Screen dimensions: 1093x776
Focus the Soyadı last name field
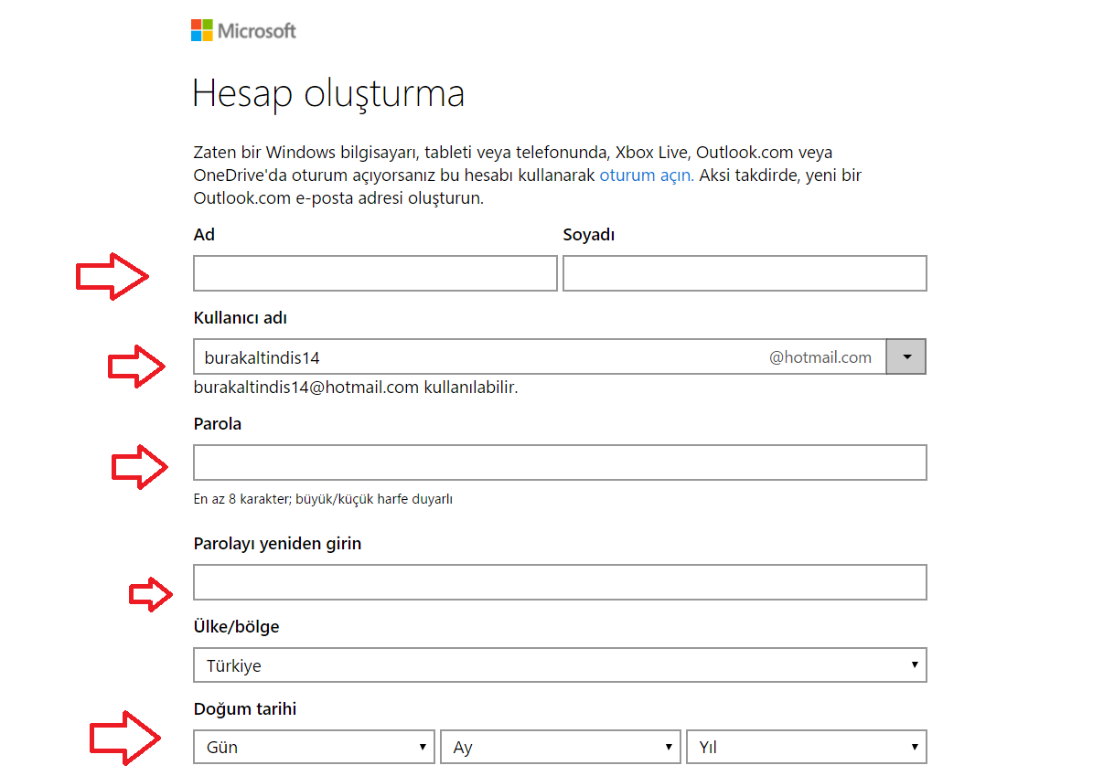[745, 273]
